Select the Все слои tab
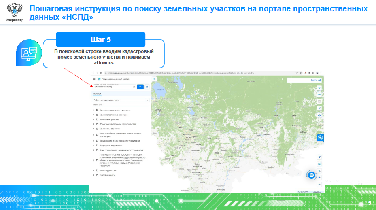 pos(97,94)
